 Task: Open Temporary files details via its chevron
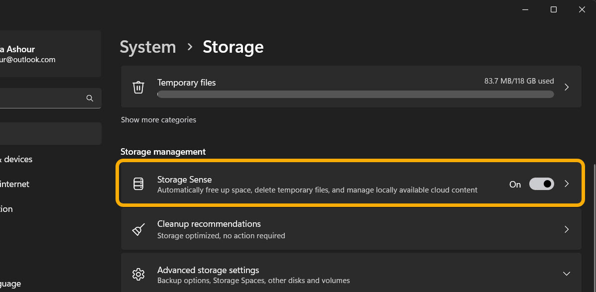tap(566, 87)
